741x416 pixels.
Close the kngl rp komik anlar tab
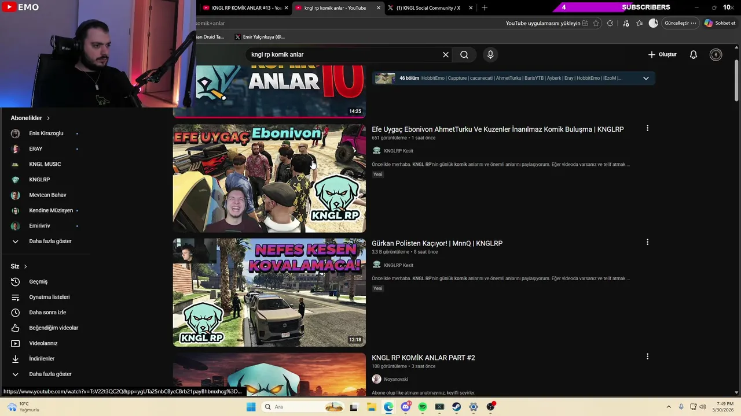(379, 8)
